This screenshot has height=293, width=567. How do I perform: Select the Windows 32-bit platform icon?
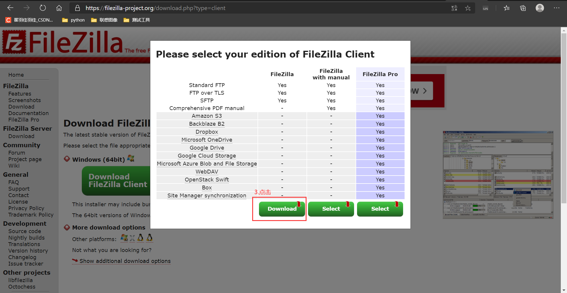(124, 238)
